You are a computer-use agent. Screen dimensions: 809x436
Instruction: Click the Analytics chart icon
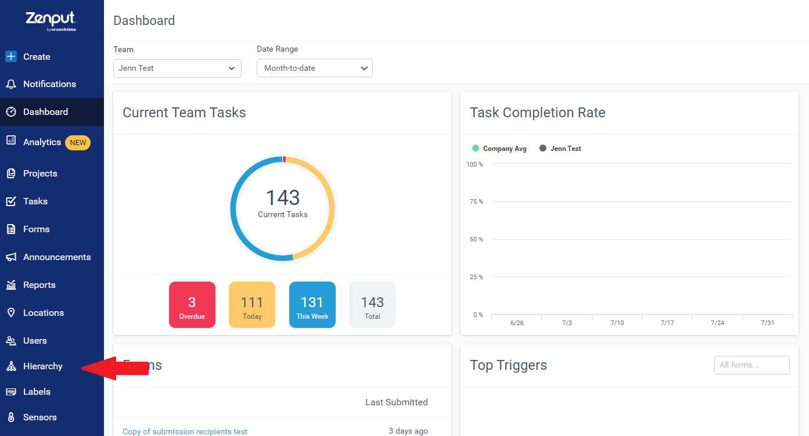coord(11,140)
